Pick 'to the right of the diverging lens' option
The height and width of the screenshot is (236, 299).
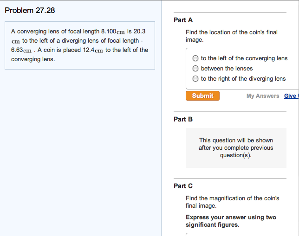[195, 78]
